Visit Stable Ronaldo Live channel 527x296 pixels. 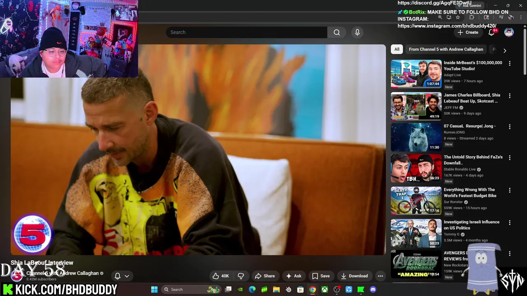point(459,169)
